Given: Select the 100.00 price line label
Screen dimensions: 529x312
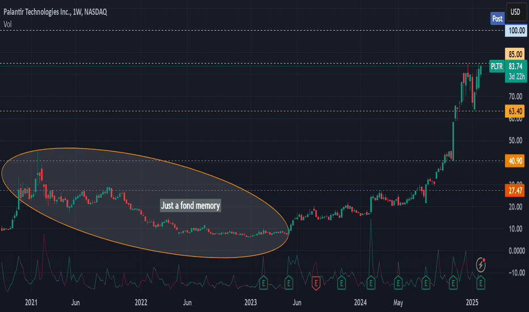Looking at the screenshot, I should (516, 31).
